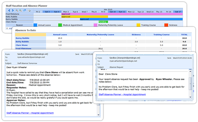Select Fred Flintstone's pink Approved bar
Image resolution: width=198 pixels, height=122 pixels.
tap(122, 14)
